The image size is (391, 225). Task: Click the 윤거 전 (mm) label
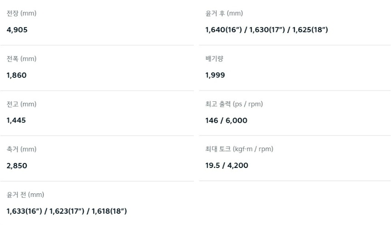point(25,195)
